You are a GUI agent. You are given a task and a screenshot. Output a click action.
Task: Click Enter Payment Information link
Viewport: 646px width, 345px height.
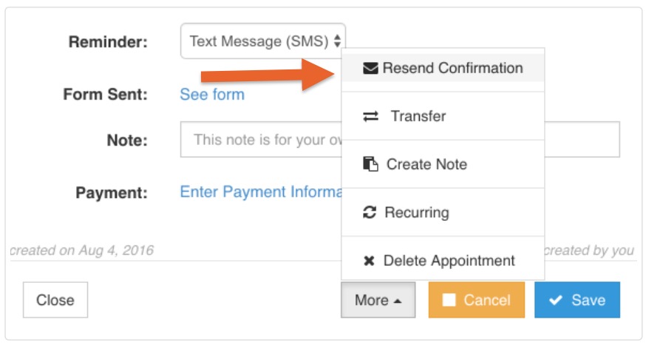click(x=261, y=192)
